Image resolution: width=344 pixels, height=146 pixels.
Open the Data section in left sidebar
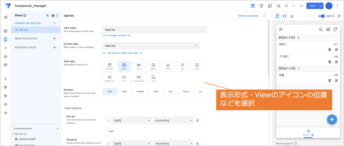pos(5,31)
